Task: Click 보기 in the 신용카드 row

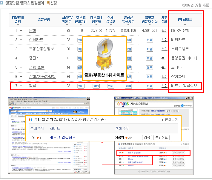Action: coord(165,40)
